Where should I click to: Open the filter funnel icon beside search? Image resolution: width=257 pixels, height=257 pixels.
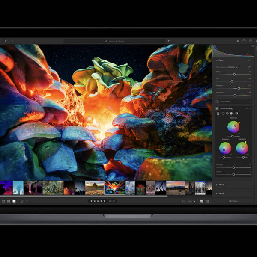pyautogui.click(x=168, y=41)
